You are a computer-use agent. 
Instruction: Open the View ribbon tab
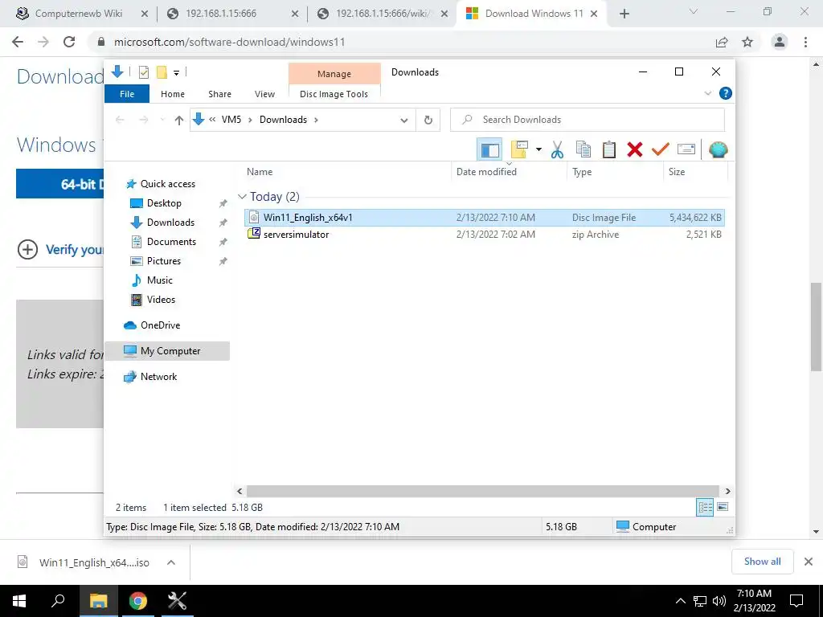pos(264,94)
